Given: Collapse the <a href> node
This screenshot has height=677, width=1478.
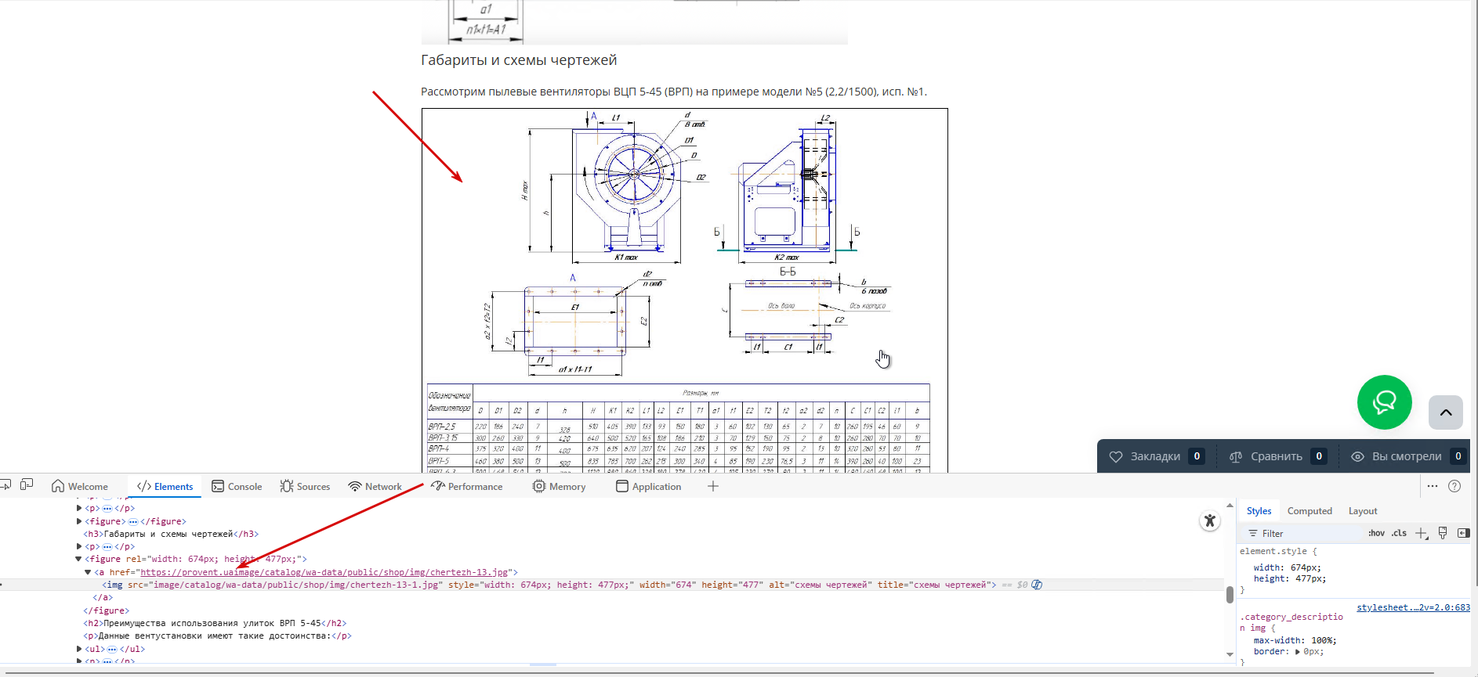Looking at the screenshot, I should coord(88,572).
